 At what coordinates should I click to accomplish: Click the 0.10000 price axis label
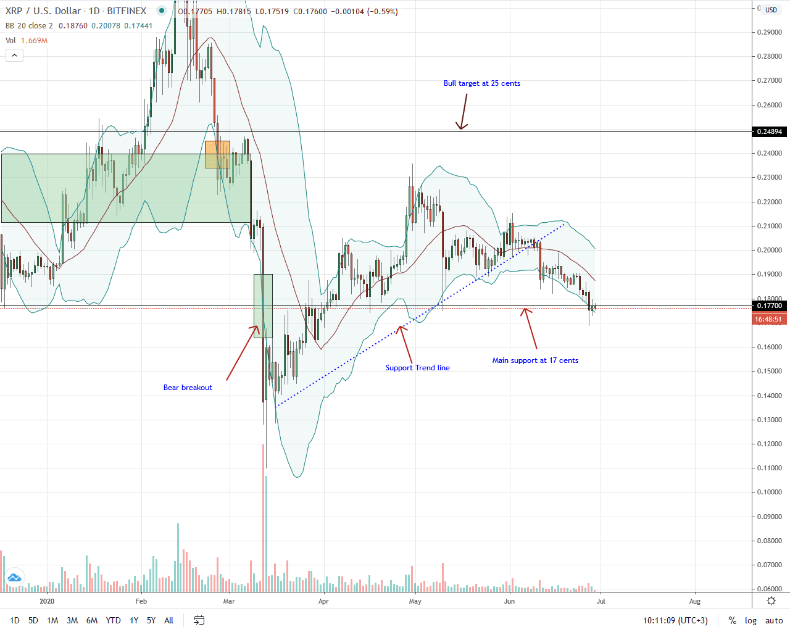(x=770, y=492)
